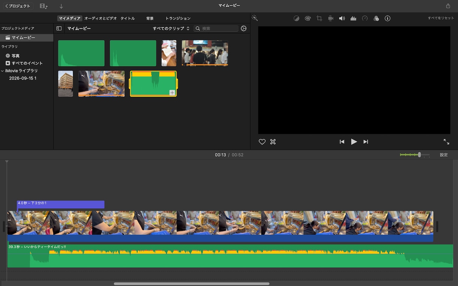Open the share icon in the title bar
The image size is (458, 286).
pos(448,6)
